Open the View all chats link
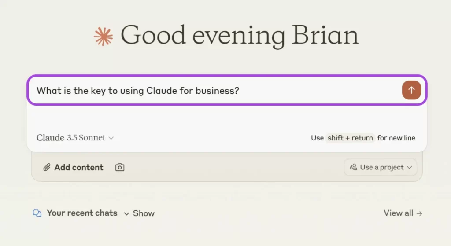The image size is (451, 246). click(398, 213)
